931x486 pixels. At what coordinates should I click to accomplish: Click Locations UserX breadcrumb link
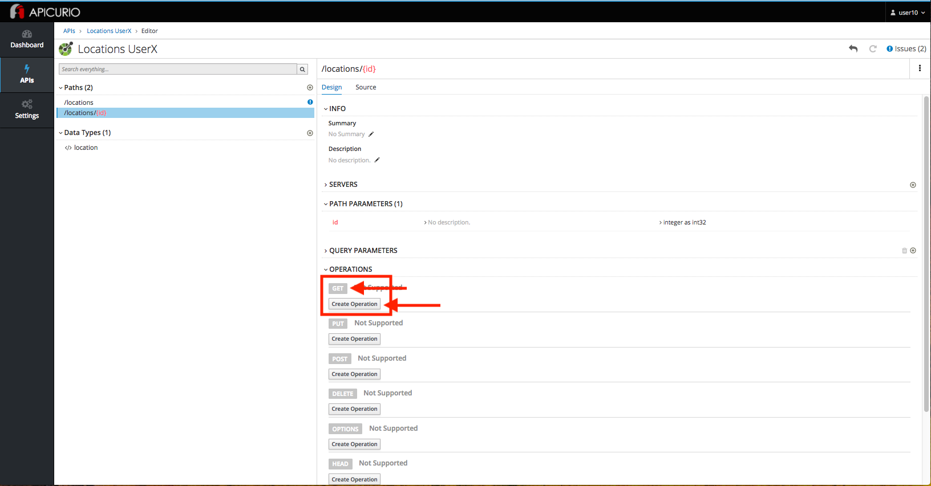pyautogui.click(x=109, y=31)
